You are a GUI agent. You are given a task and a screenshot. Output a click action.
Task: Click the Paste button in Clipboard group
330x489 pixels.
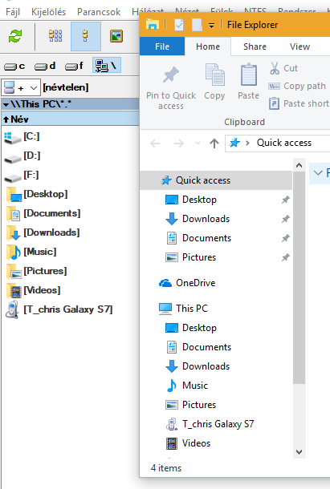coord(248,82)
